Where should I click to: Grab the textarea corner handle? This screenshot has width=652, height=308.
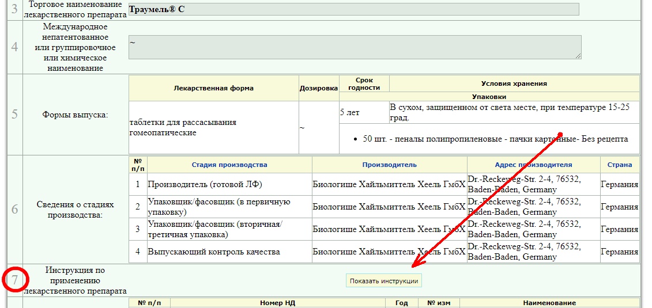coord(578,56)
